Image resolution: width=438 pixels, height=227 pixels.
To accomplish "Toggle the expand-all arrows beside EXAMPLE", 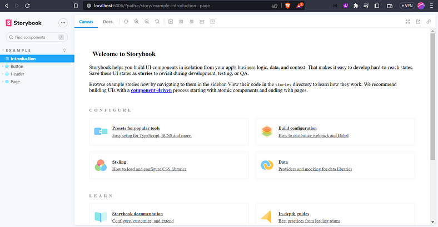I will pos(64,50).
